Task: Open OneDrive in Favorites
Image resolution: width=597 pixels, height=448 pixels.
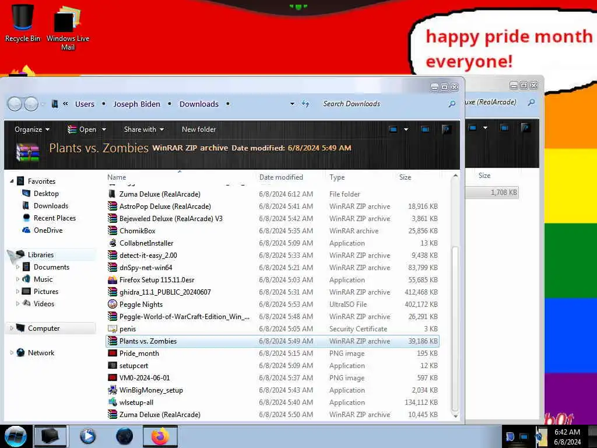Action: [x=48, y=230]
